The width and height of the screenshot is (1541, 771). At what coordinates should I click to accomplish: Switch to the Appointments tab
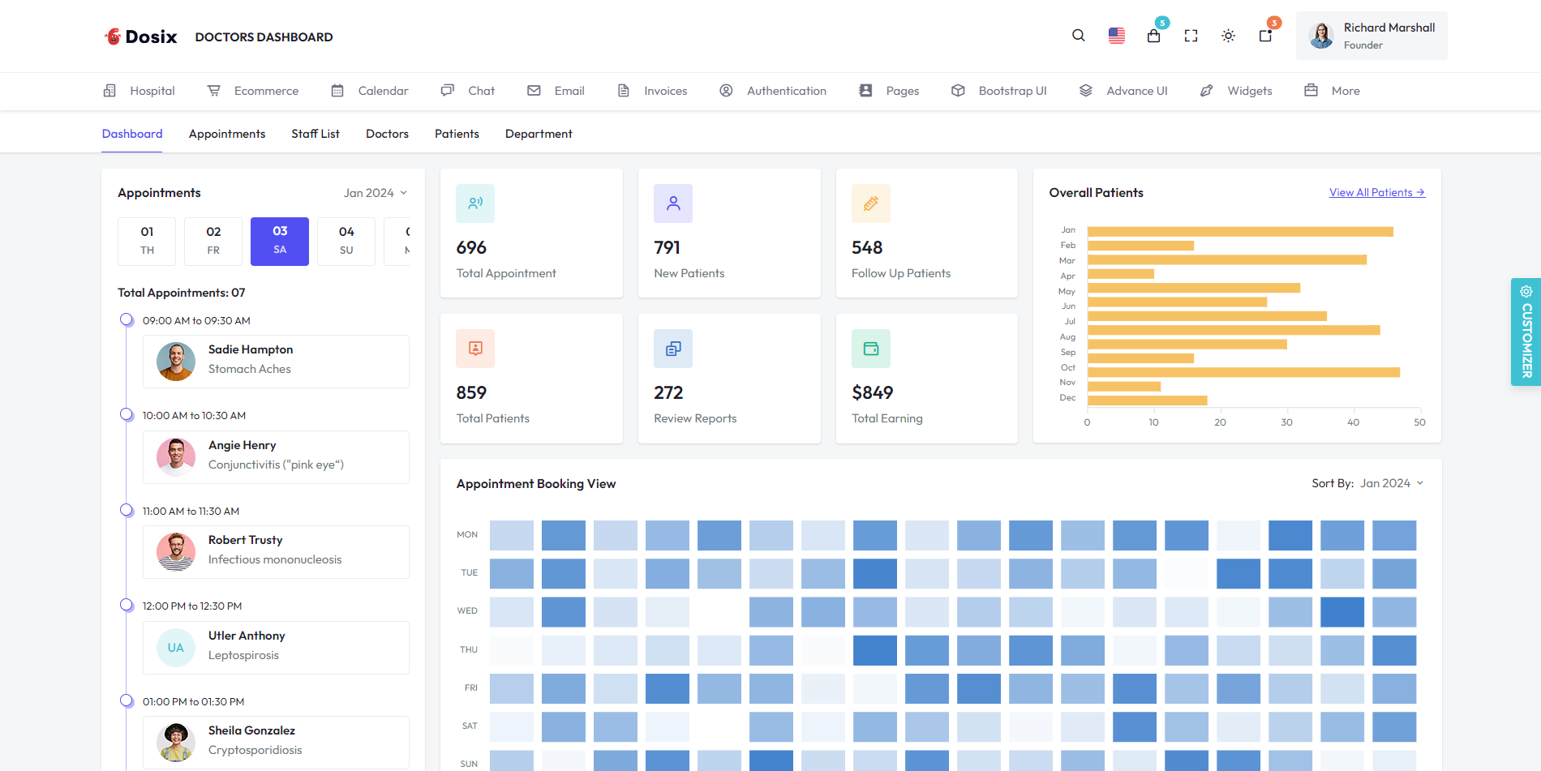[x=227, y=134]
